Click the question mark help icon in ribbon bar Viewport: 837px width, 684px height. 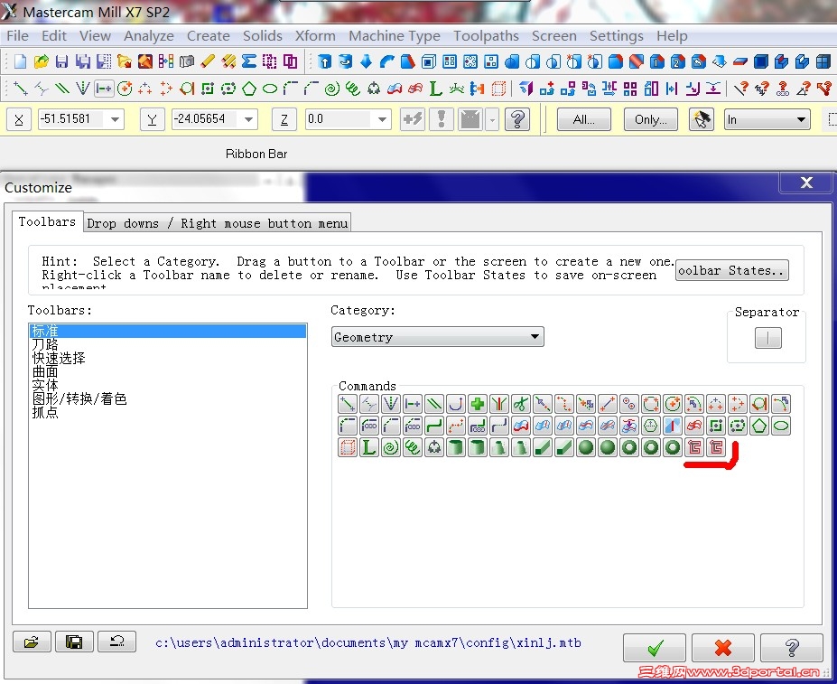517,119
